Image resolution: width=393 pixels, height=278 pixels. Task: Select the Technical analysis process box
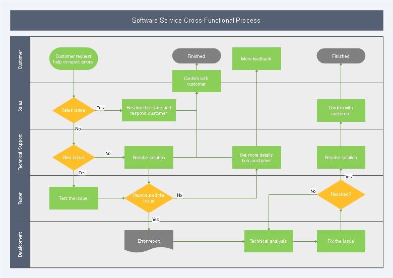click(x=268, y=241)
